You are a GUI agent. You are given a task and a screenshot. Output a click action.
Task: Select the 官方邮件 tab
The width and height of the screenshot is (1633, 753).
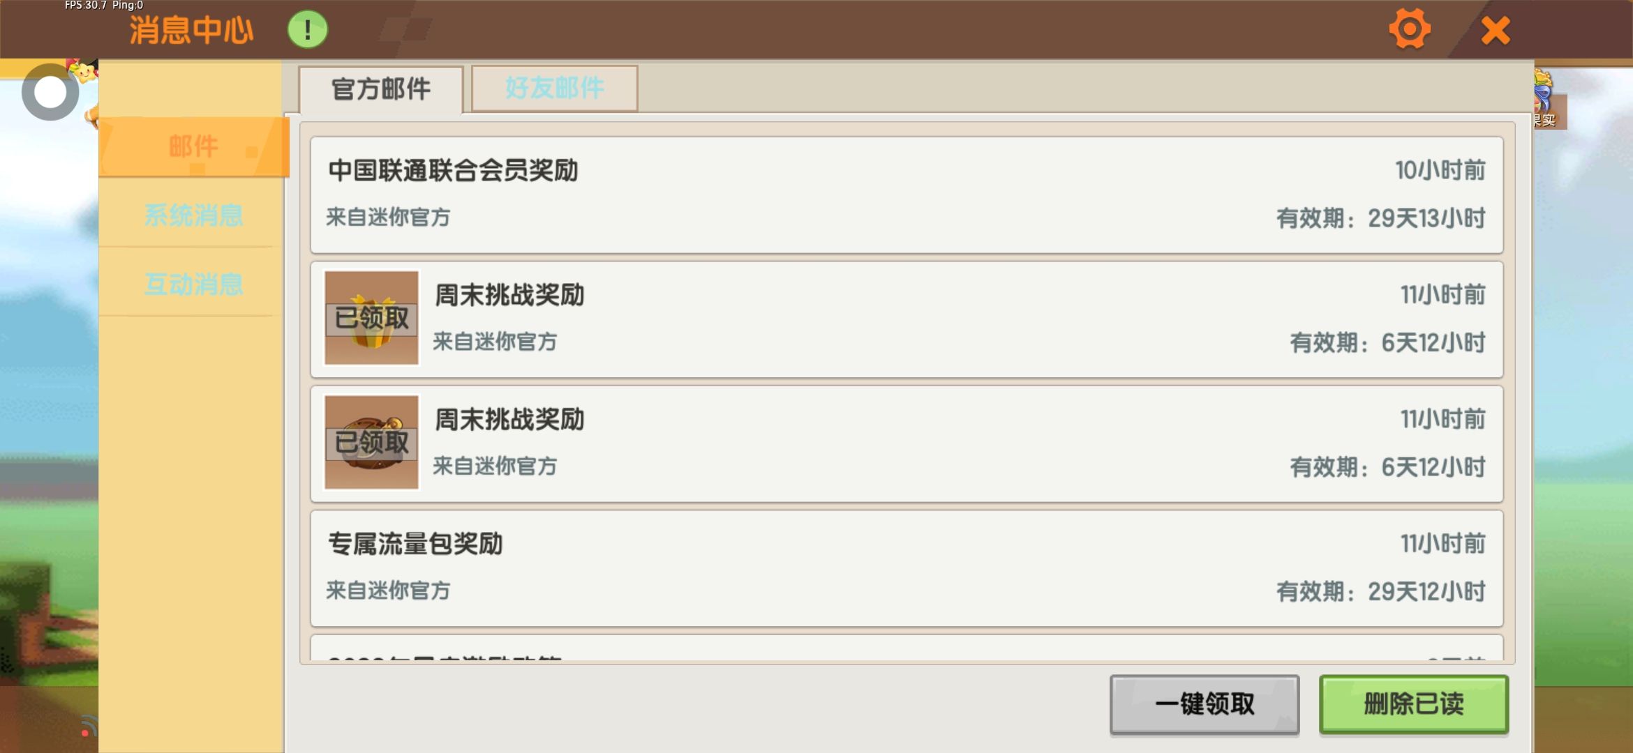point(381,89)
